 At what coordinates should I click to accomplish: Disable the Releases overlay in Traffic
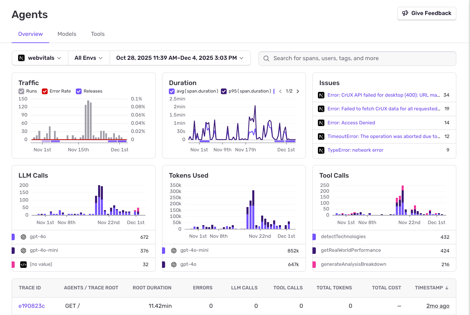click(x=79, y=91)
